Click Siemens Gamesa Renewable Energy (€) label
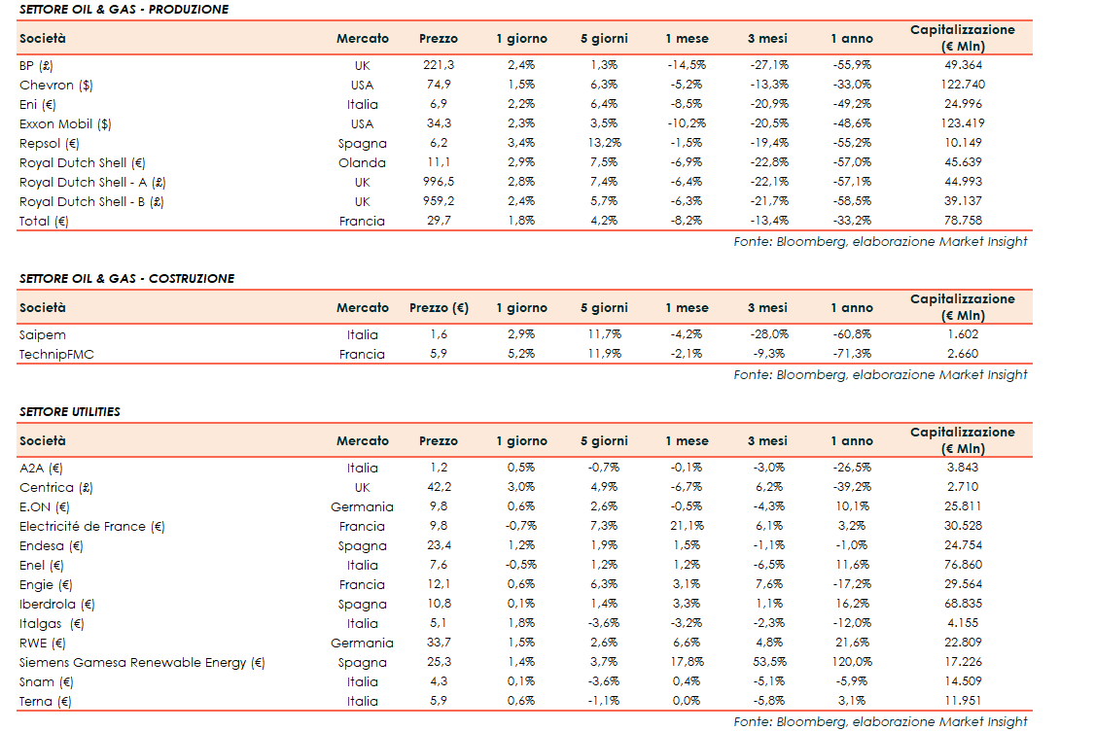Image resolution: width=1095 pixels, height=731 pixels. pos(142,662)
